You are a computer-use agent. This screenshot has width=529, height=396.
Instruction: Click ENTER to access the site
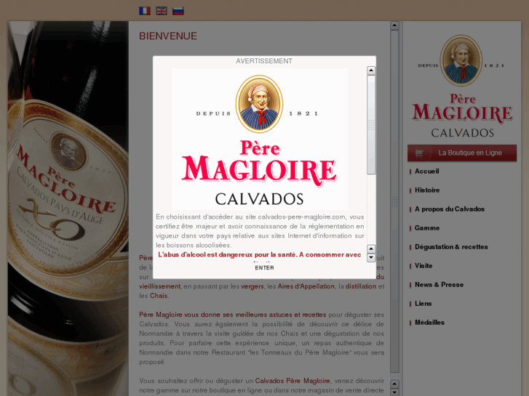coord(265,267)
